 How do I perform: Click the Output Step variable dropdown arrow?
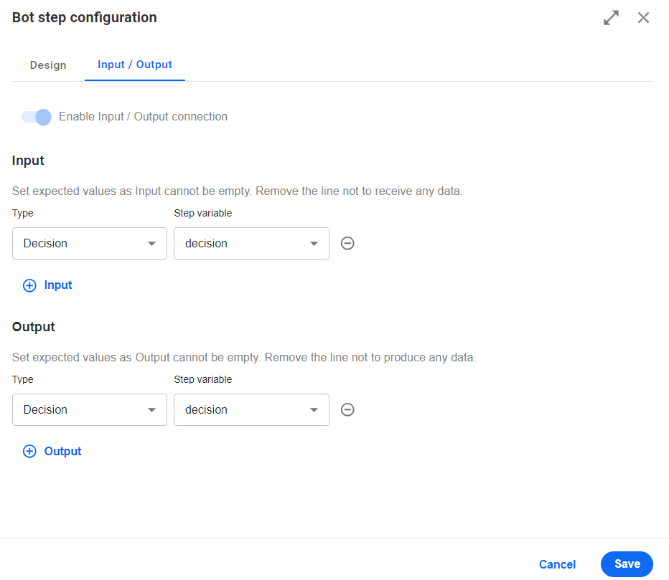314,409
